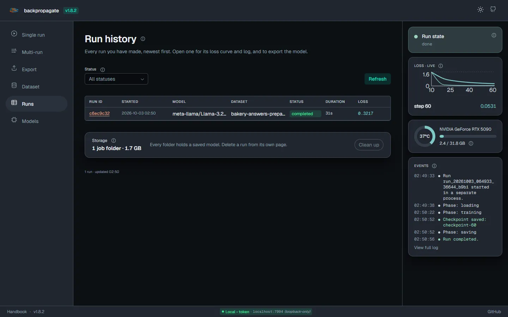This screenshot has height=317, width=508.
Task: Show info beside GPU memory 2.4 / 31.8 GB
Action: click(x=471, y=143)
